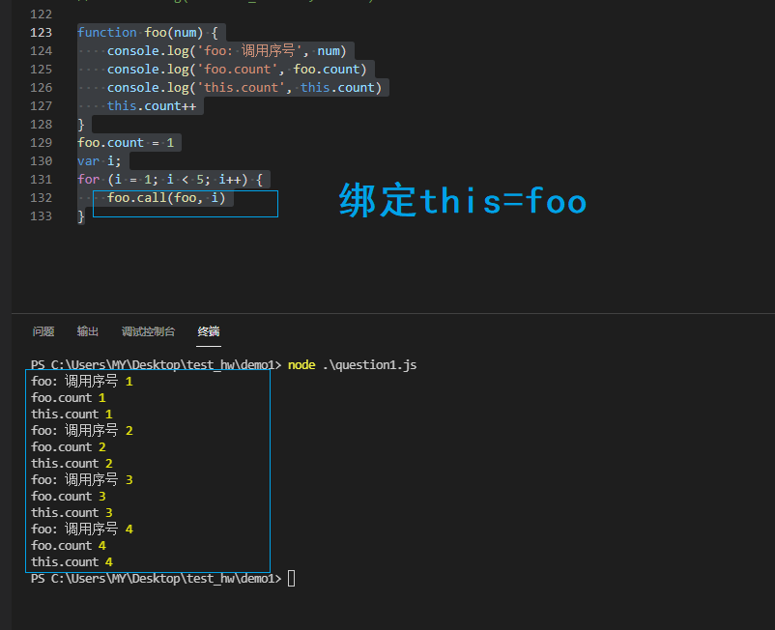Open the 调试控制台 tab
775x630 pixels.
(x=148, y=331)
